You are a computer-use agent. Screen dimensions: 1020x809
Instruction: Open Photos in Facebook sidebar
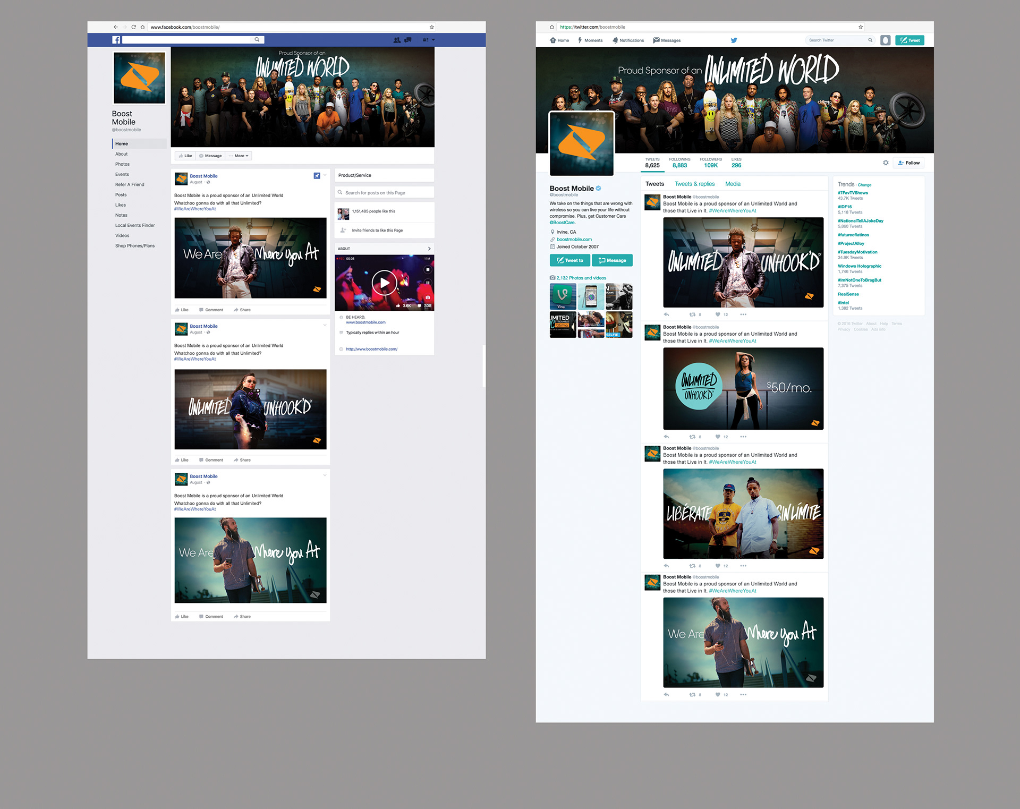(x=122, y=164)
